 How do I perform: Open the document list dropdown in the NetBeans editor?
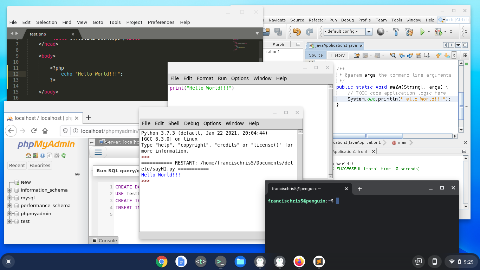point(458,45)
